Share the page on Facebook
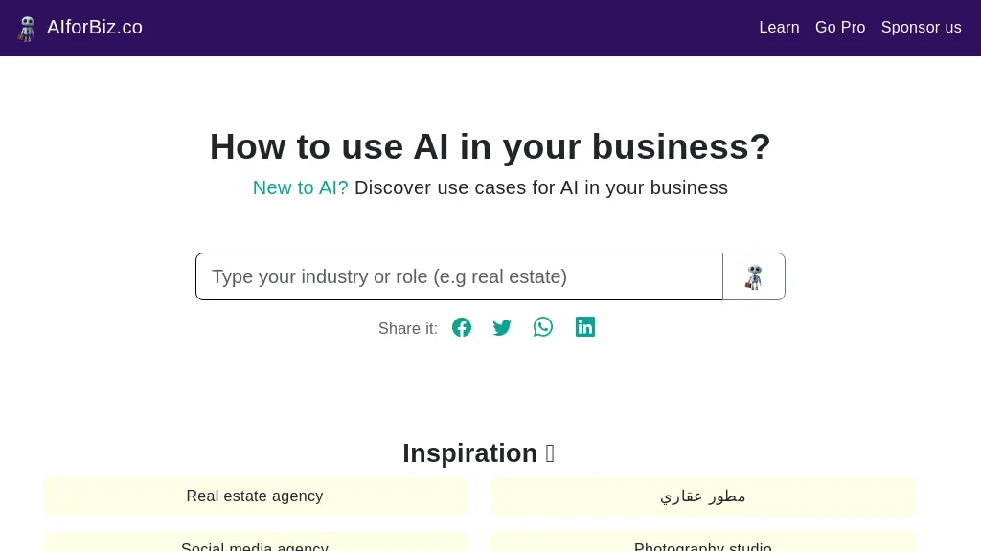 [462, 327]
